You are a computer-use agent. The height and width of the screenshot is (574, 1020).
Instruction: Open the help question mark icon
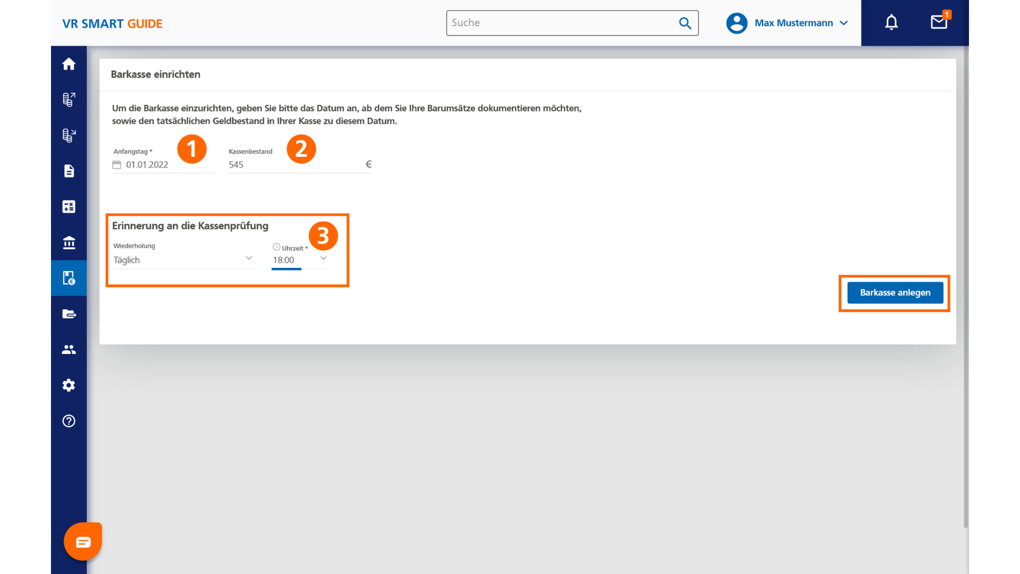[69, 421]
